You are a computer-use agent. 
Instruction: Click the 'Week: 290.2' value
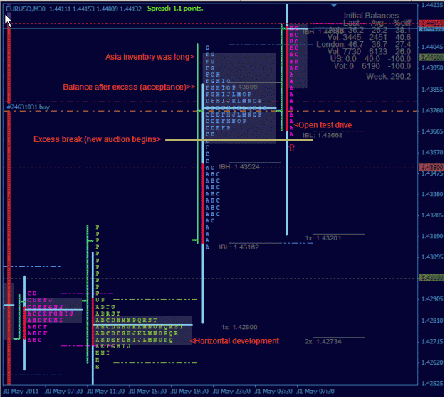click(x=388, y=77)
